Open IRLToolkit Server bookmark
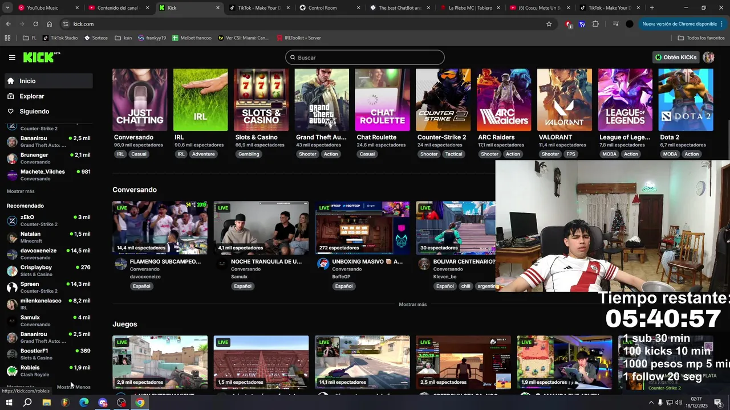Image resolution: width=730 pixels, height=410 pixels. click(x=299, y=38)
